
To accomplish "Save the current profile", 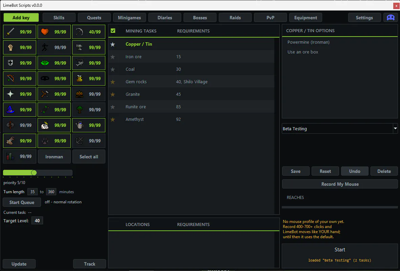I will coord(296,171).
